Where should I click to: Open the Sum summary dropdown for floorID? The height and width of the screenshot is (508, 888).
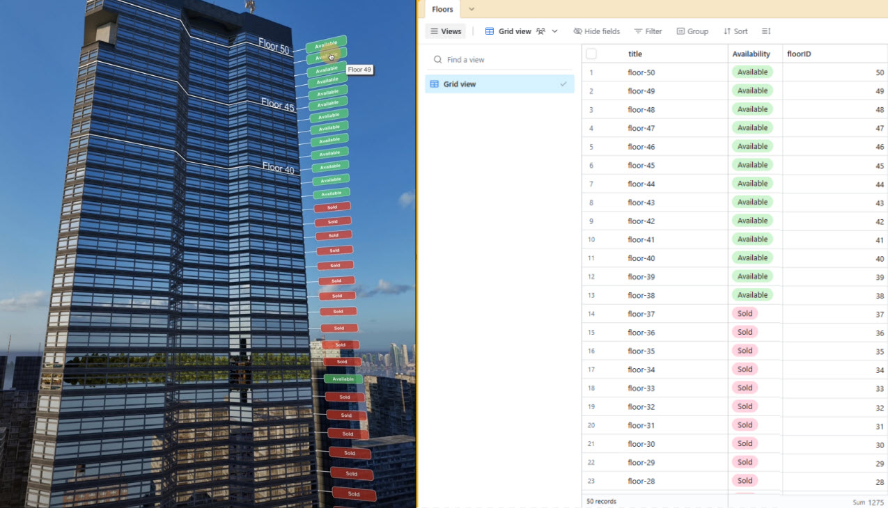pyautogui.click(x=868, y=502)
